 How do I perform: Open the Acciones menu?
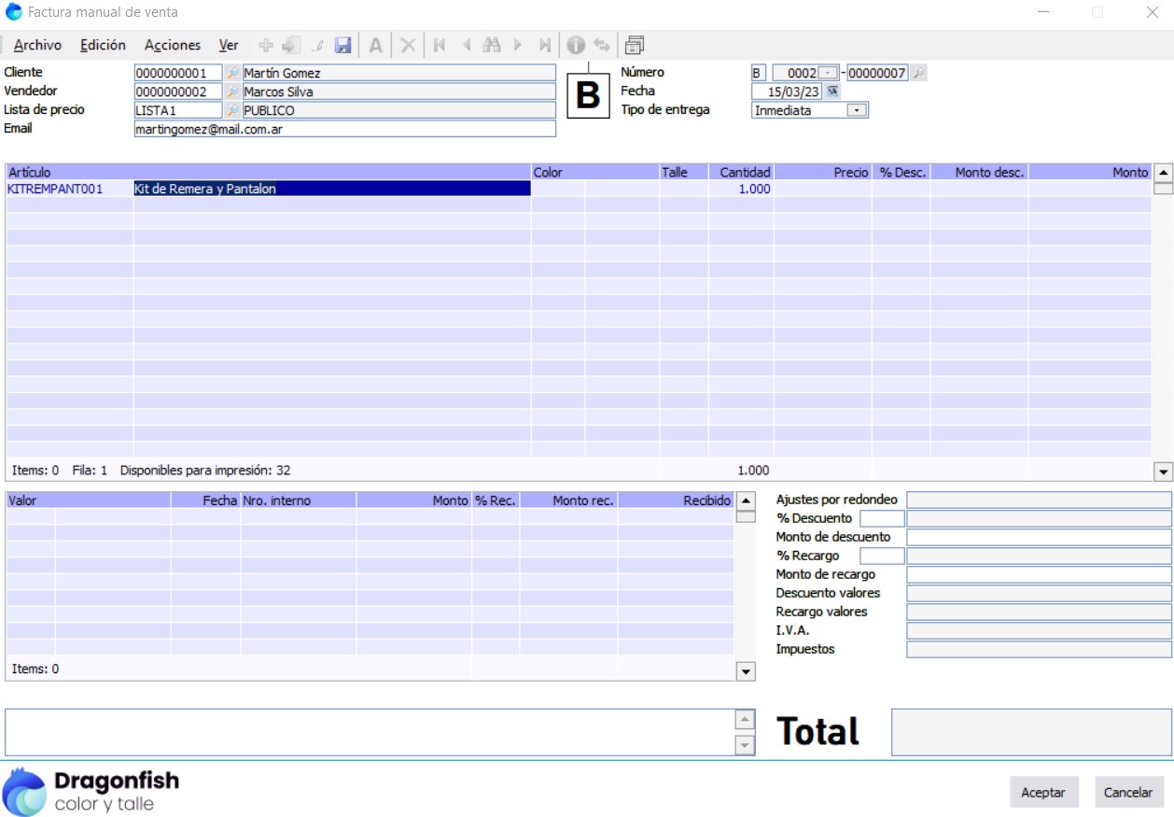[x=173, y=45]
